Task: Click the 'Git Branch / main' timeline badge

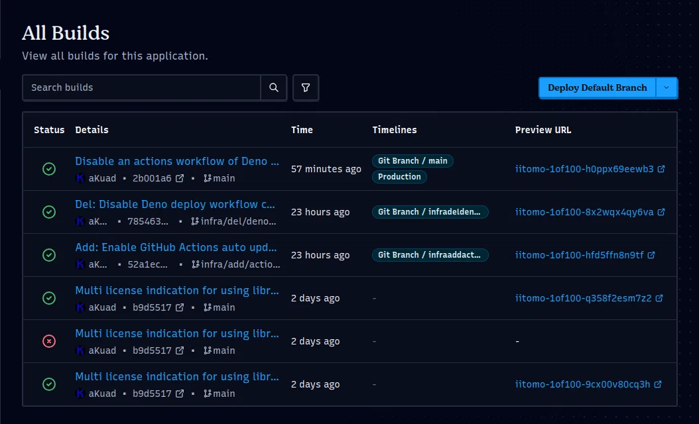Action: tap(413, 161)
